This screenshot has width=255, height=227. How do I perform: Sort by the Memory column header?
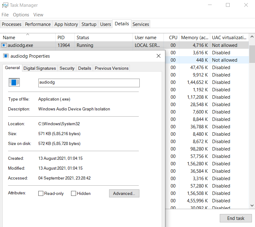194,38
